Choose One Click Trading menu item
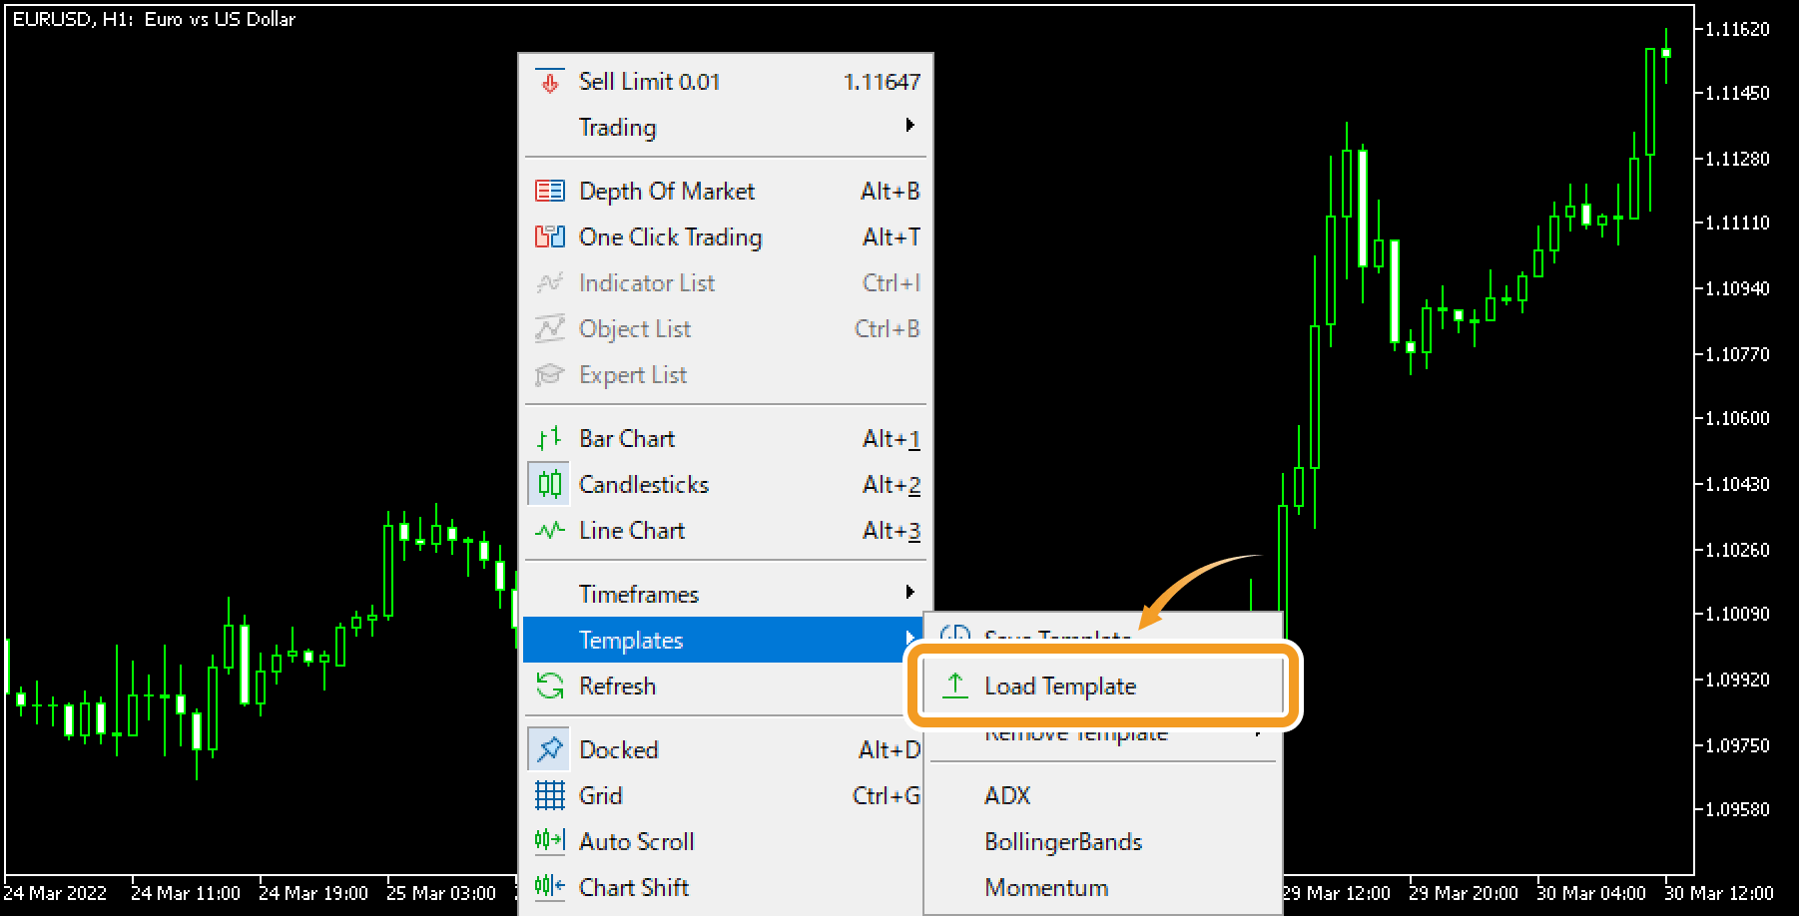1799x916 pixels. pyautogui.click(x=725, y=236)
